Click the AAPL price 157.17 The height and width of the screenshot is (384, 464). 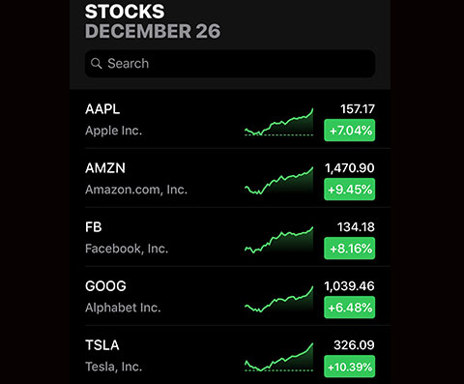point(358,109)
